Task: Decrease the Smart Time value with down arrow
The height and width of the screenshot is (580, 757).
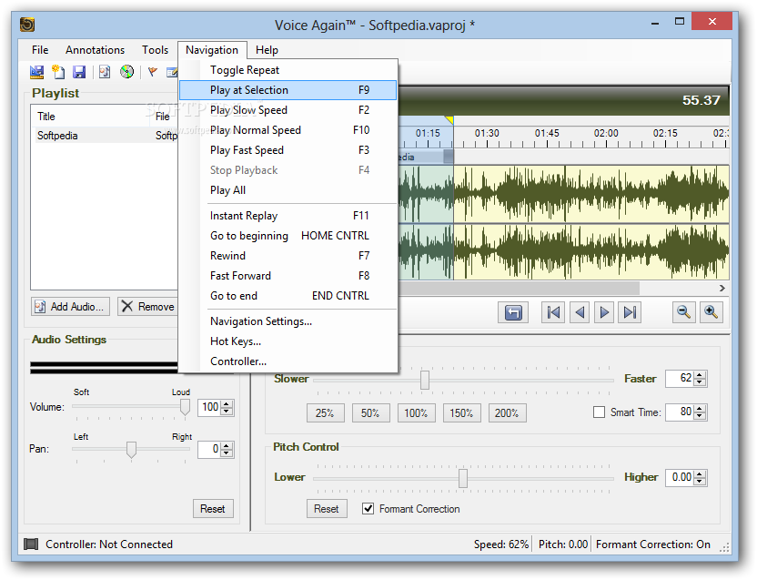Action: coord(700,416)
